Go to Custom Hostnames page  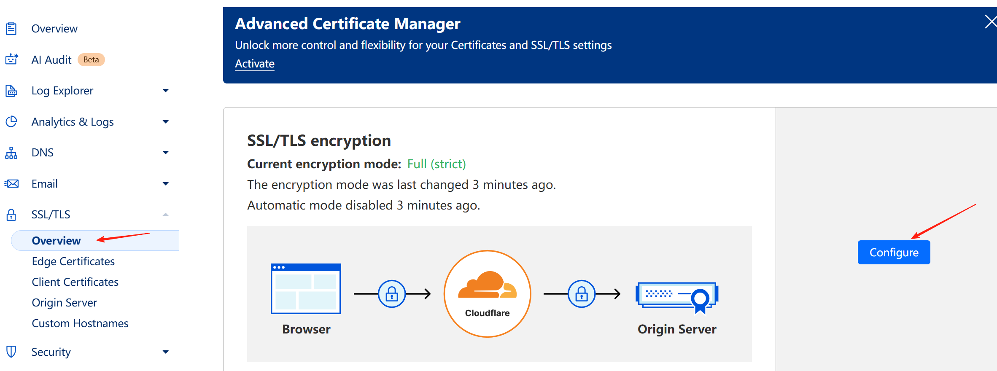pyautogui.click(x=80, y=323)
